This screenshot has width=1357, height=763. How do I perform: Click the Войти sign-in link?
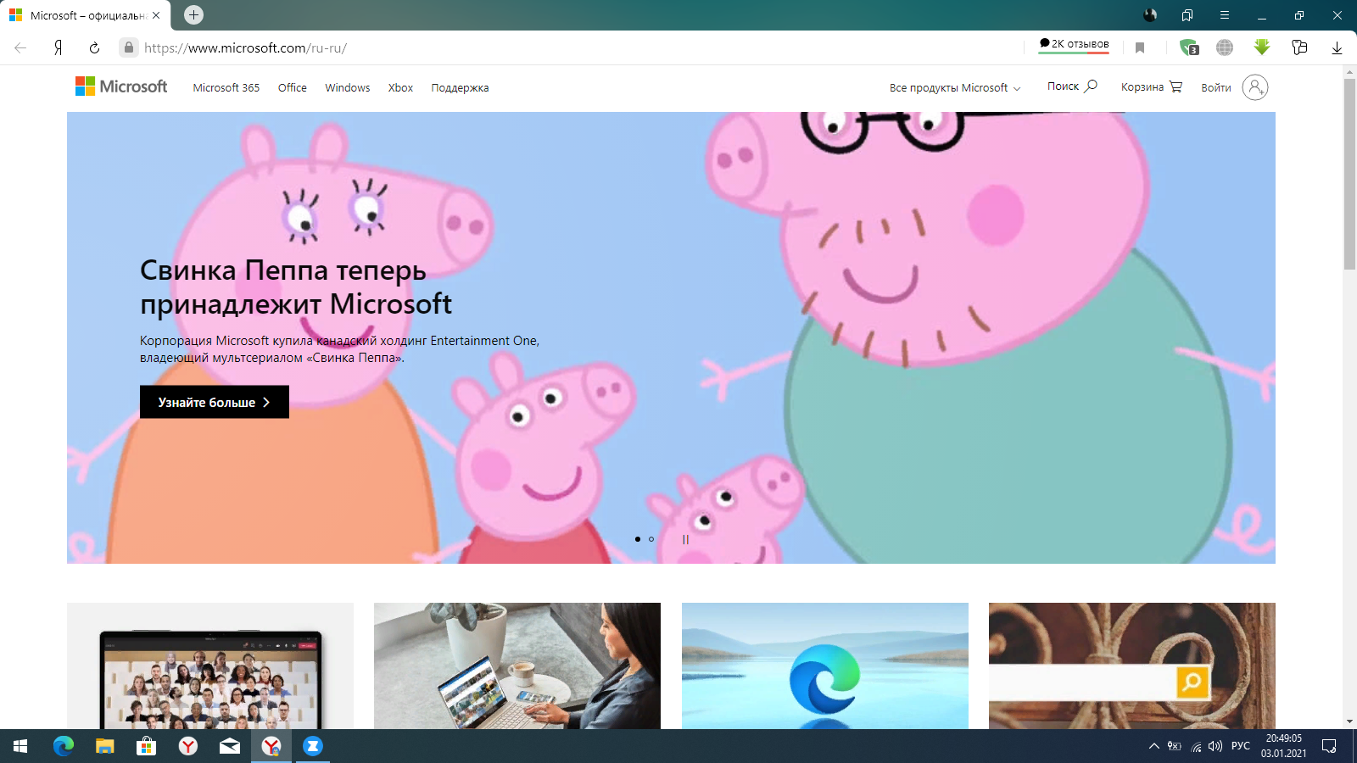(x=1216, y=87)
